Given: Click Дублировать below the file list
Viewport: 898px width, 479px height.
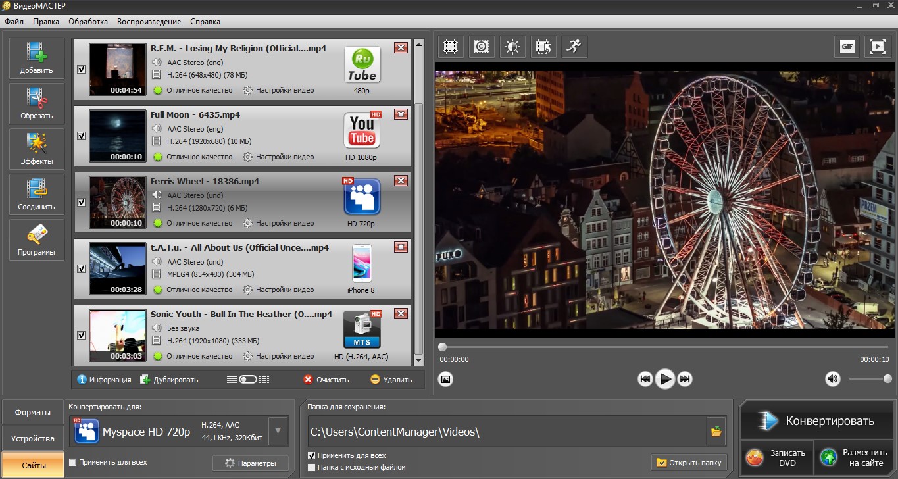Looking at the screenshot, I should tap(169, 380).
